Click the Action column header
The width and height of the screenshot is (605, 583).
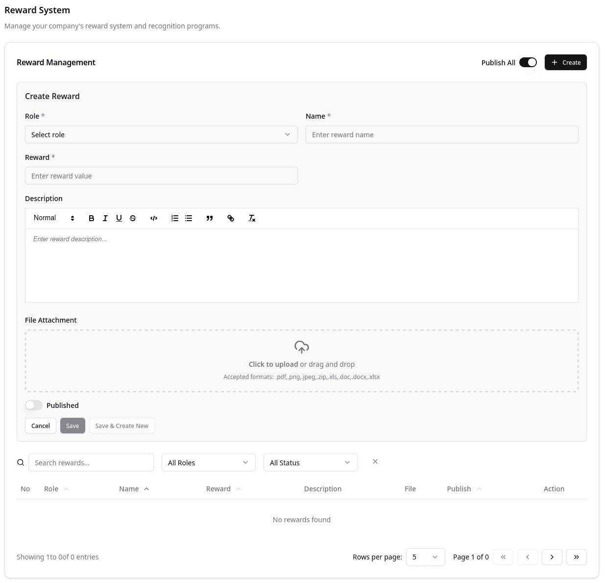pyautogui.click(x=554, y=489)
